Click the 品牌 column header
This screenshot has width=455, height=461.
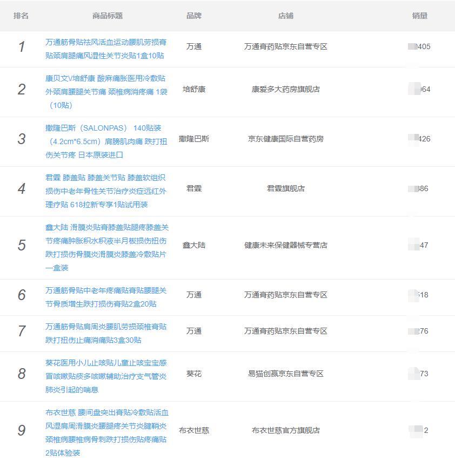coord(193,16)
